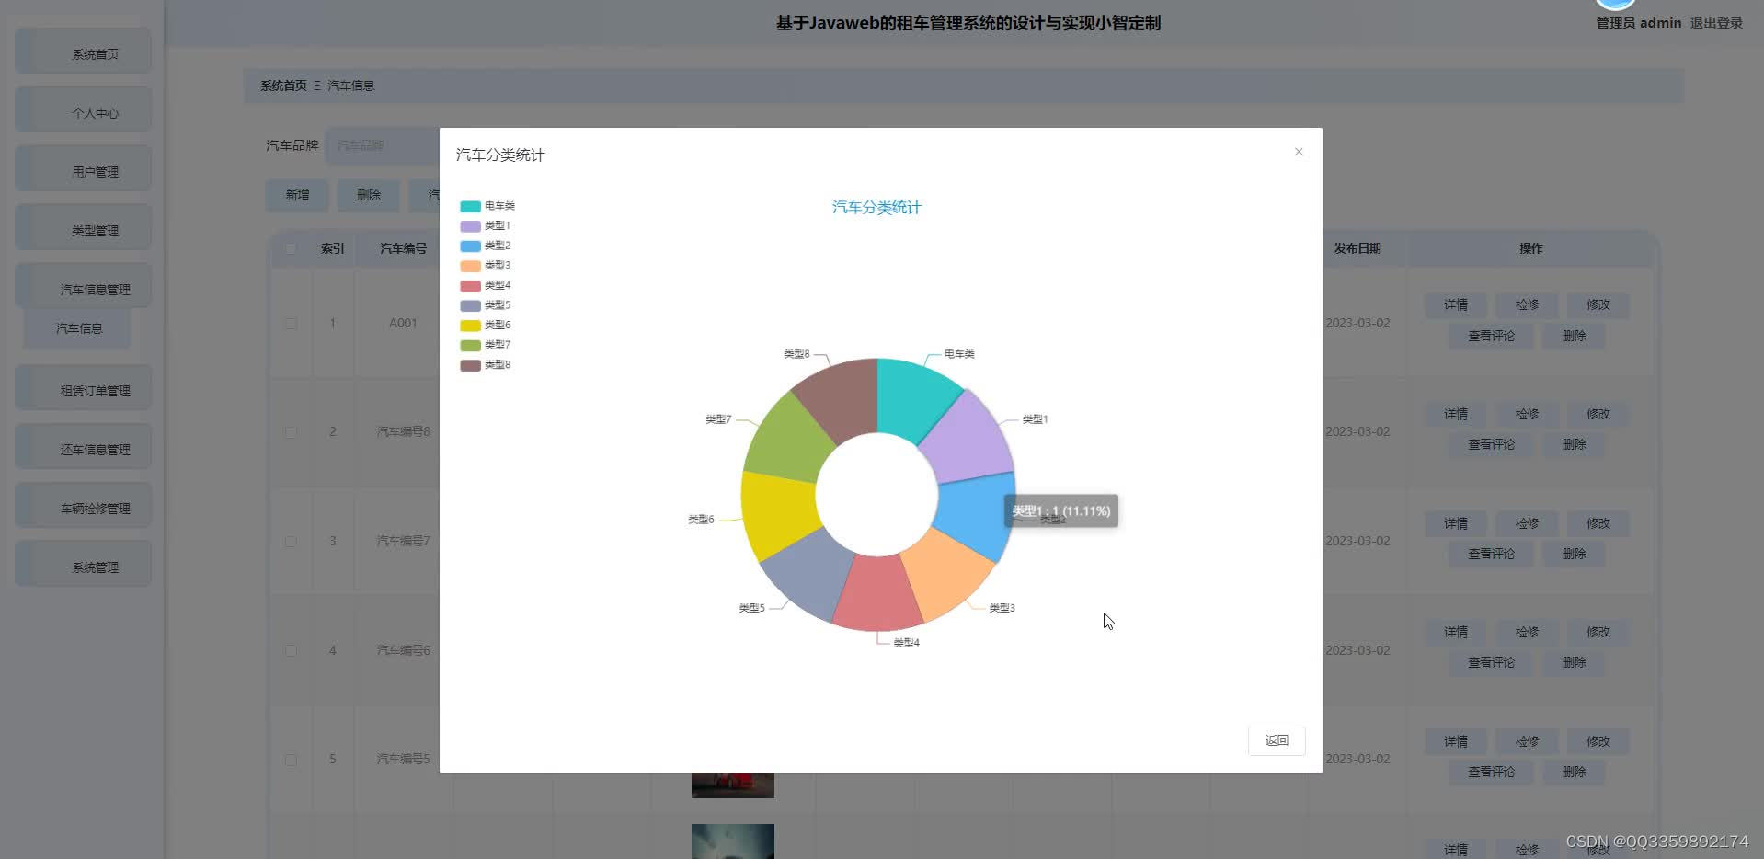Expand 还车信息管理 in the sidebar

click(x=83, y=447)
